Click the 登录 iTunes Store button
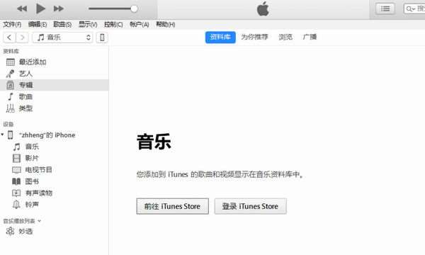This screenshot has height=255, width=425. pos(251,206)
